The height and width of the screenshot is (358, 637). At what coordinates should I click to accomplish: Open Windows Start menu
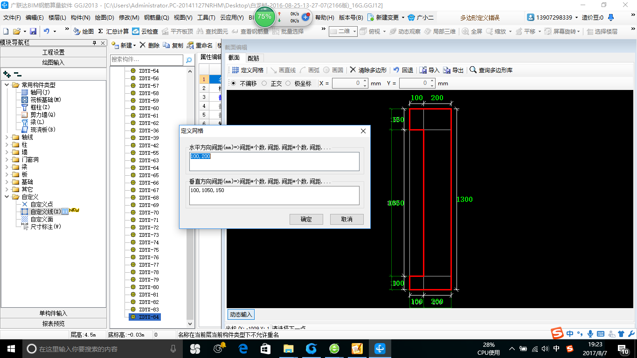[x=11, y=348]
